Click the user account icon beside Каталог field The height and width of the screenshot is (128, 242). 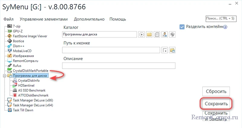click(x=165, y=35)
